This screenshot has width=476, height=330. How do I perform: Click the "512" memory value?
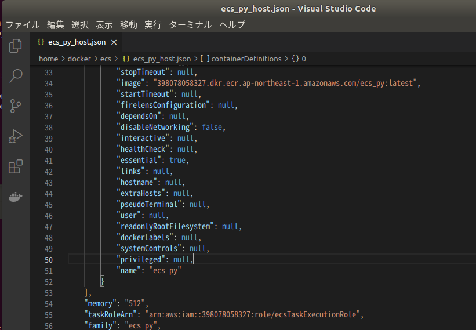[x=135, y=303]
